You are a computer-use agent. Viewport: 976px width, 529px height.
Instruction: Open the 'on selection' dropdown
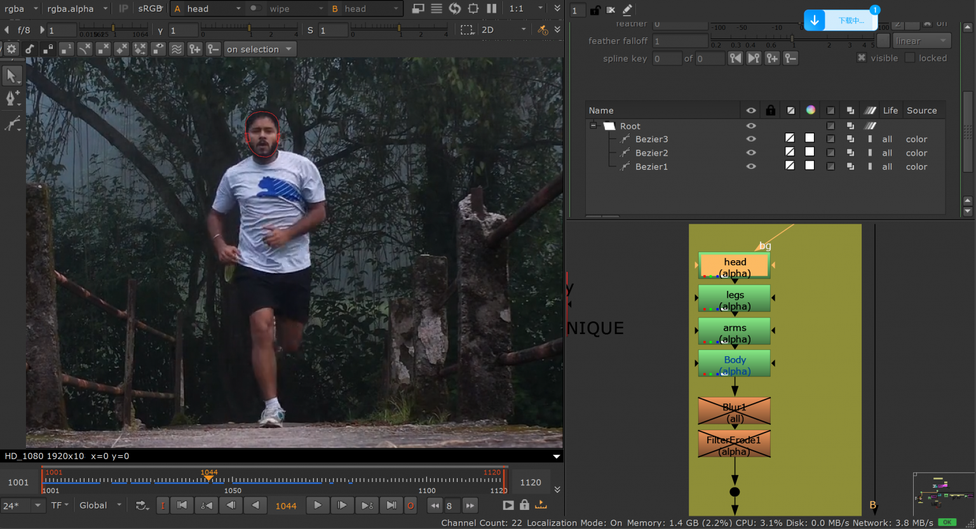pyautogui.click(x=259, y=49)
